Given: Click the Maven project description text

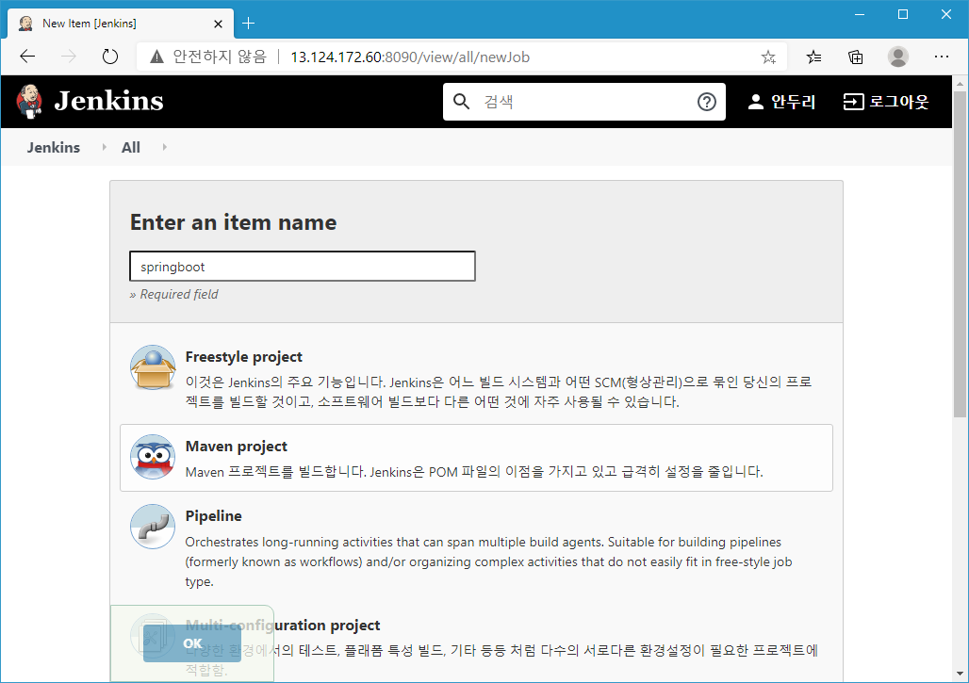Looking at the screenshot, I should point(474,472).
